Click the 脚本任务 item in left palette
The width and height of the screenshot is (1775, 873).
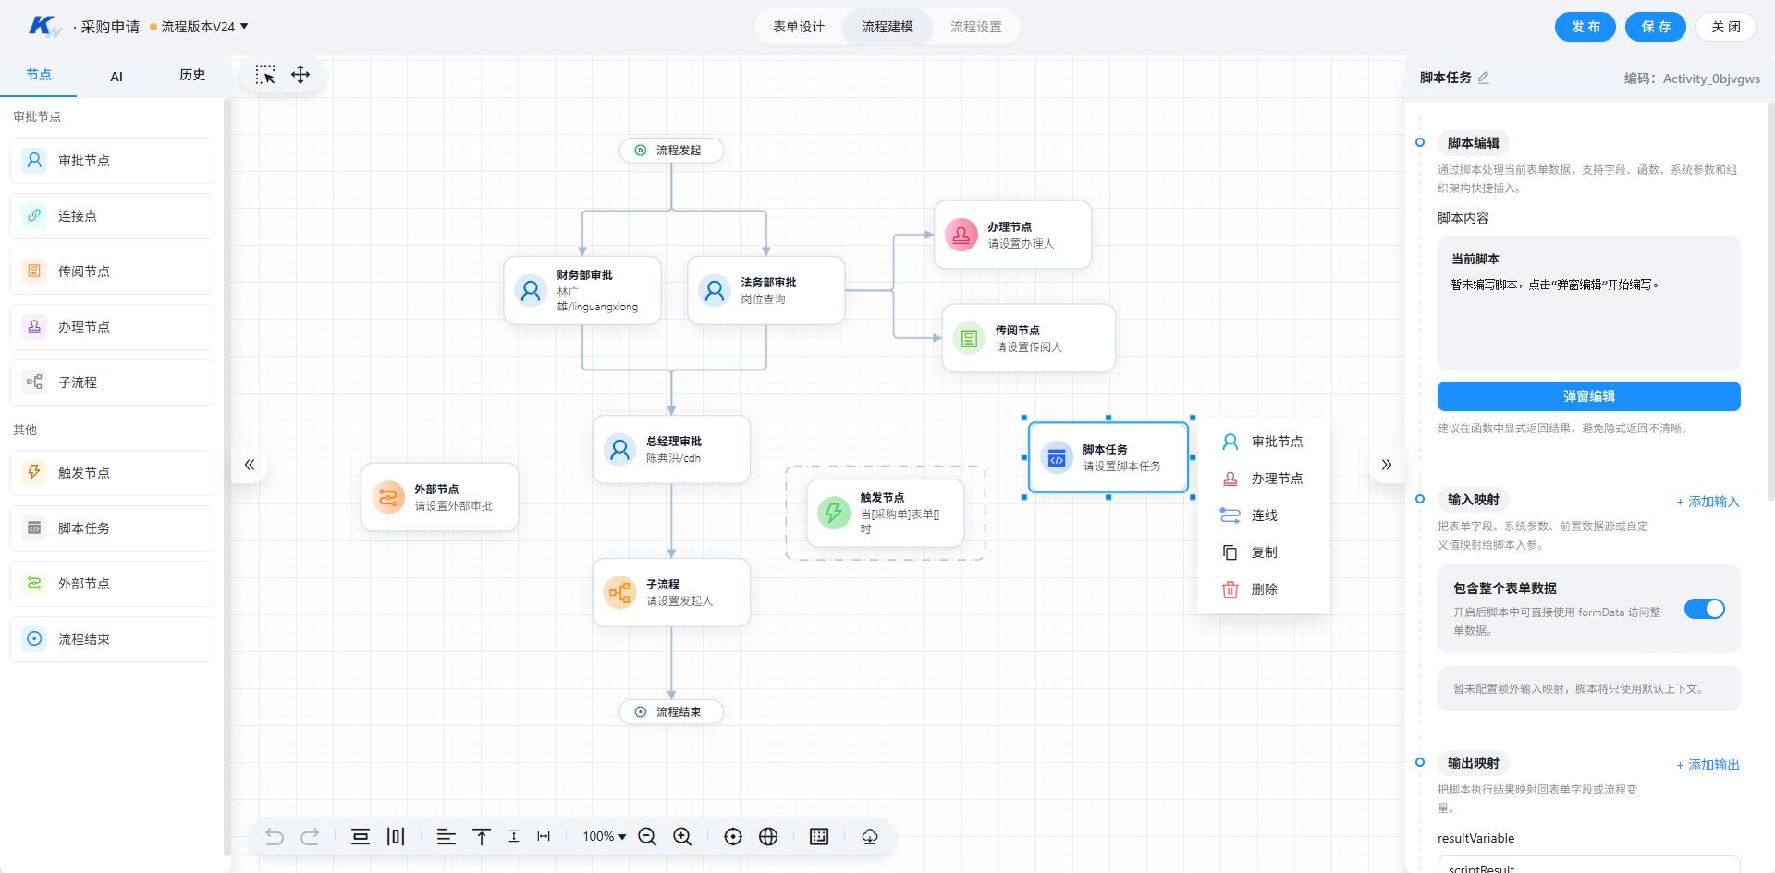[112, 528]
